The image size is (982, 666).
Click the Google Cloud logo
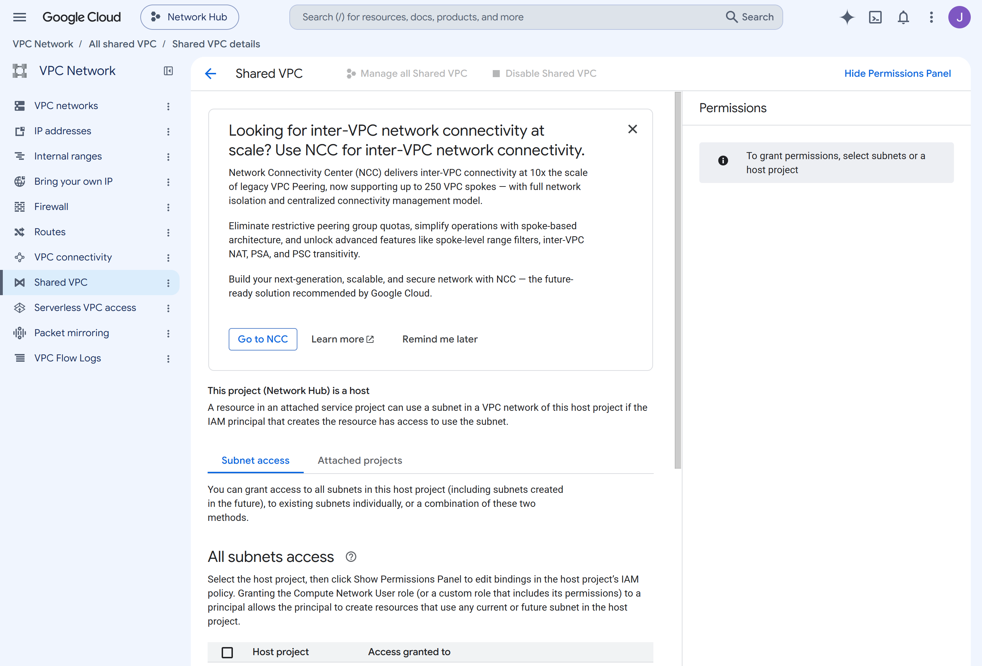click(x=82, y=17)
